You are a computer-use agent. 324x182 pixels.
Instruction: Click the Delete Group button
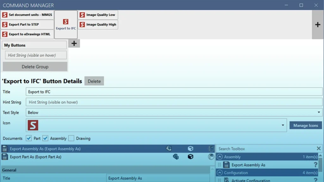35,67
